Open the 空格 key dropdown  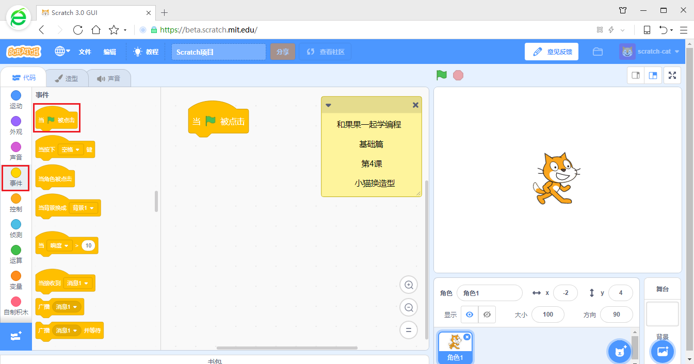click(x=71, y=150)
